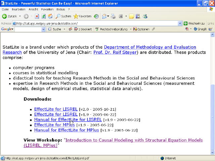Open the Suchen search tool
This screenshot has height=161, width=215.
coord(63,16)
